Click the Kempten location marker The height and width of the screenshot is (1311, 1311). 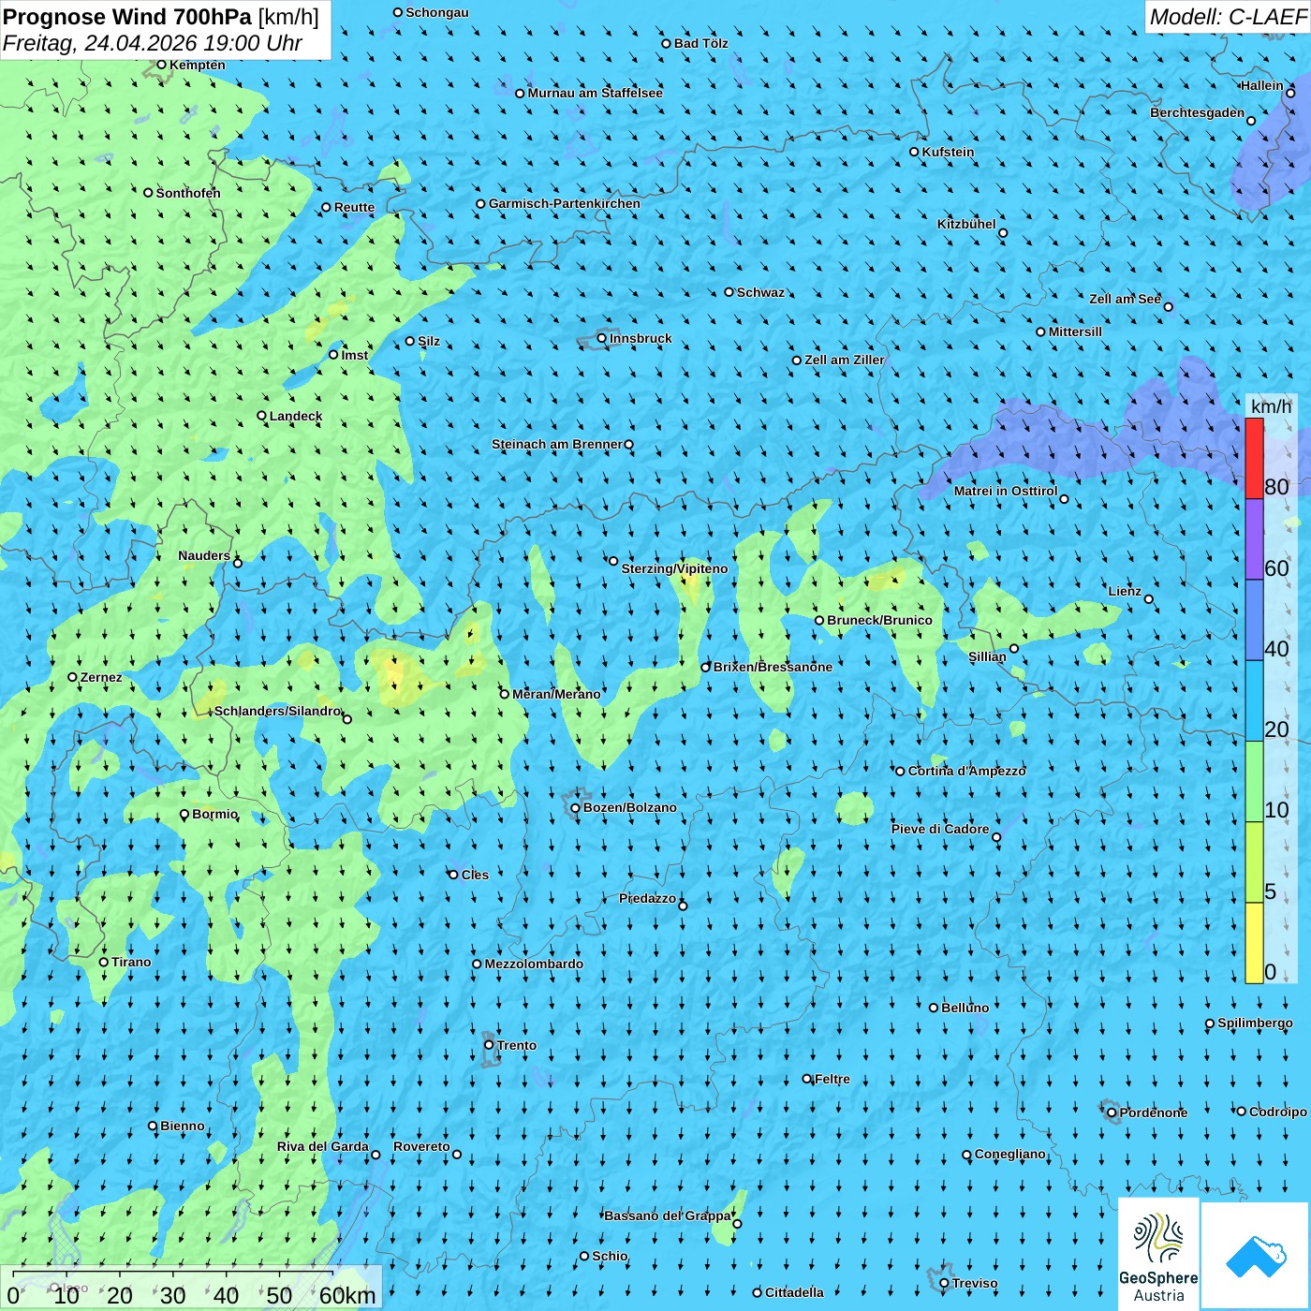point(161,65)
